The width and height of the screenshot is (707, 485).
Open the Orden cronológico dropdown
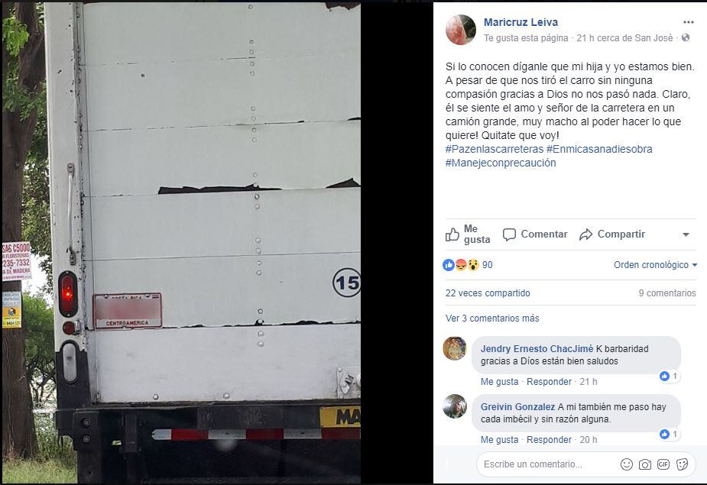tap(655, 265)
